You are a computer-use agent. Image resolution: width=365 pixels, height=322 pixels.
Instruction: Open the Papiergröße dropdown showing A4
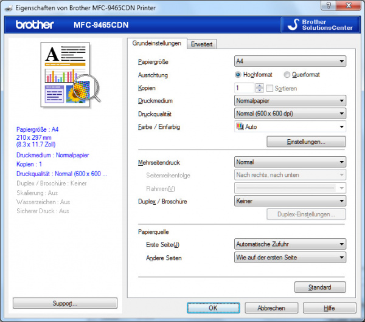[x=290, y=61]
